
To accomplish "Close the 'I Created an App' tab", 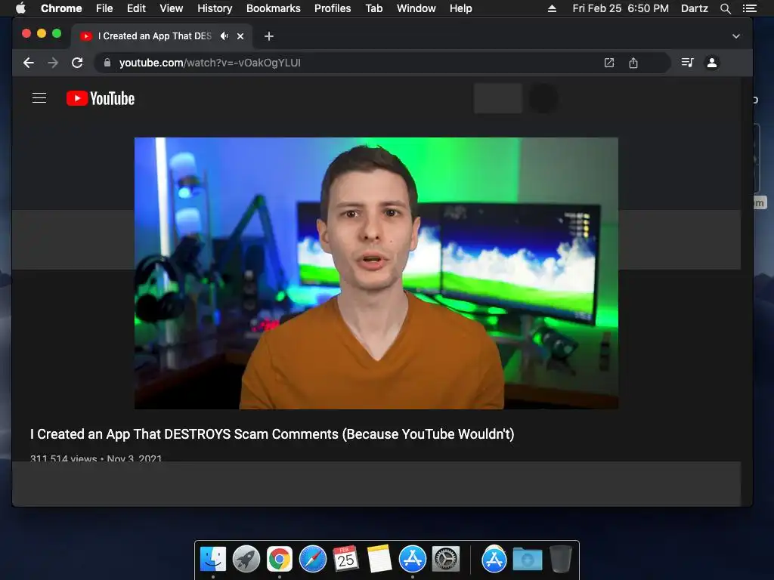I will [x=240, y=36].
